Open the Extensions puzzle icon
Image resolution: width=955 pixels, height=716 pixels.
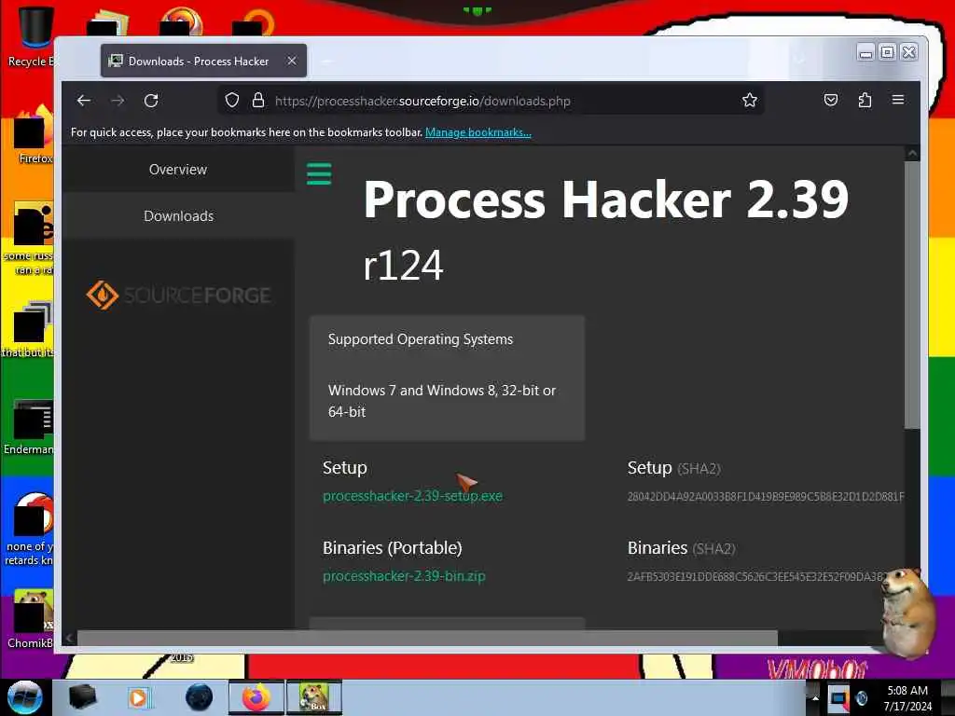[865, 100]
